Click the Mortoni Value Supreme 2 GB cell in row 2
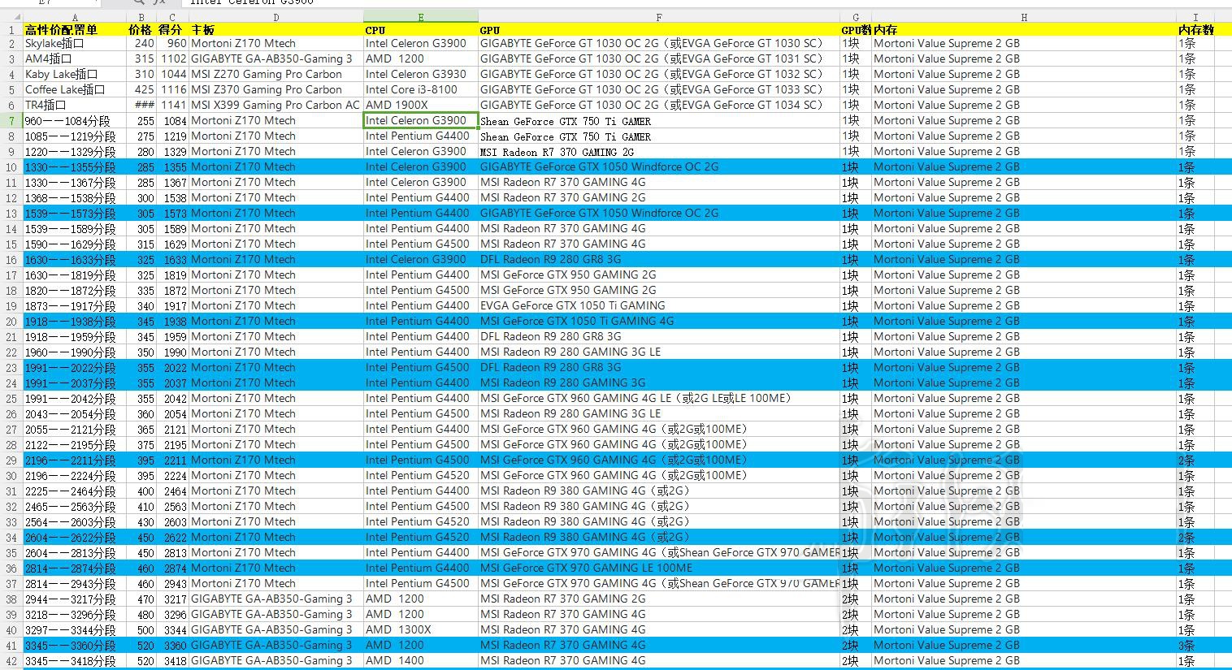 [x=1024, y=43]
